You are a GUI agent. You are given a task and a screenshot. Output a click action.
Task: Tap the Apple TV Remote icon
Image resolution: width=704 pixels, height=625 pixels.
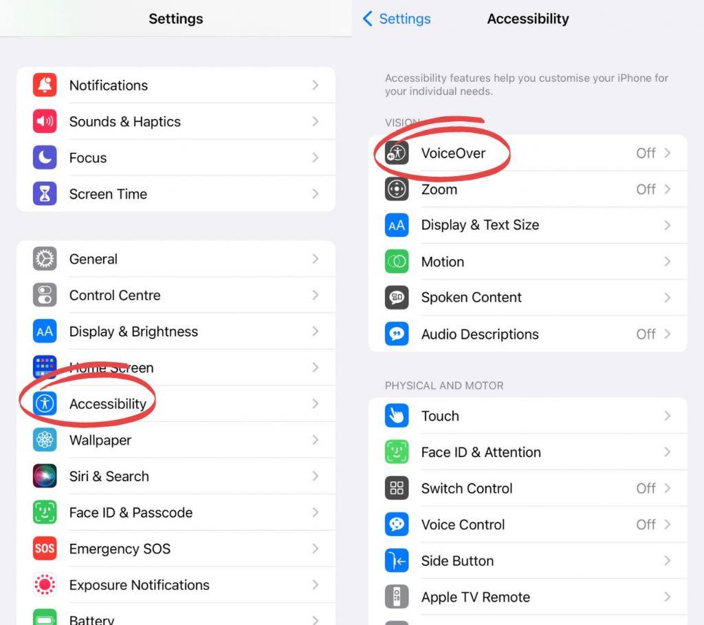397,597
